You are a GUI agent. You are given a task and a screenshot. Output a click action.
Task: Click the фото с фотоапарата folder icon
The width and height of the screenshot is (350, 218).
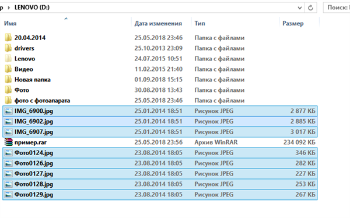pyautogui.click(x=8, y=101)
